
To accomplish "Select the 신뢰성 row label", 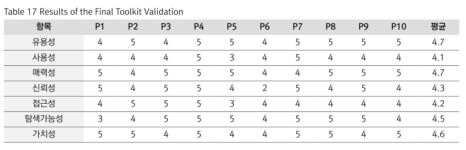I will (x=44, y=88).
